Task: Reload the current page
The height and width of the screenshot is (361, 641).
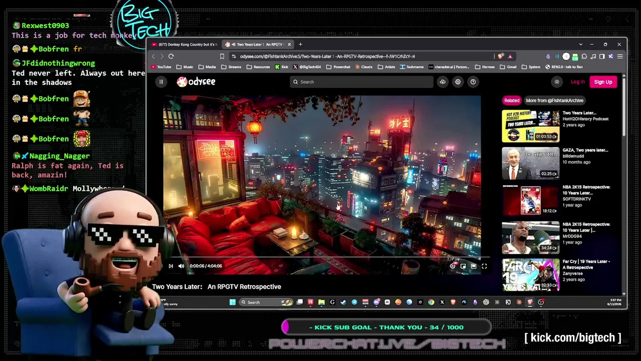Action: 171,56
